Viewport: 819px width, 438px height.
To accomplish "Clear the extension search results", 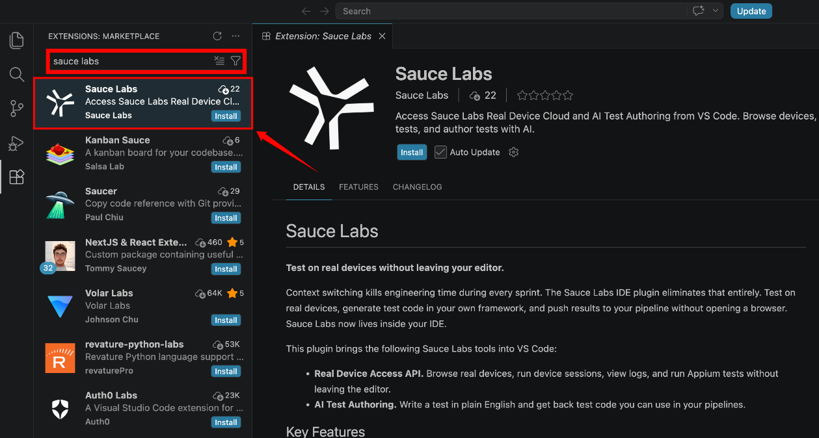I will click(x=219, y=60).
